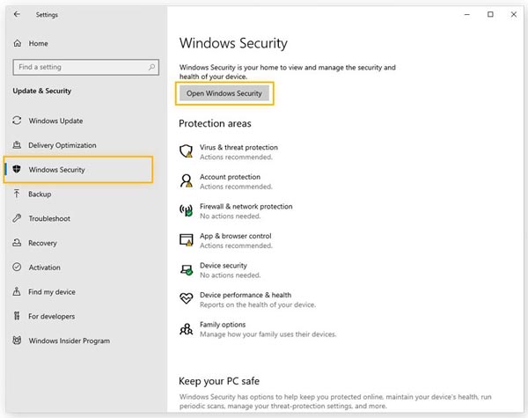Select Delivery Optimization in the sidebar
The height and width of the screenshot is (418, 528).
(x=62, y=145)
